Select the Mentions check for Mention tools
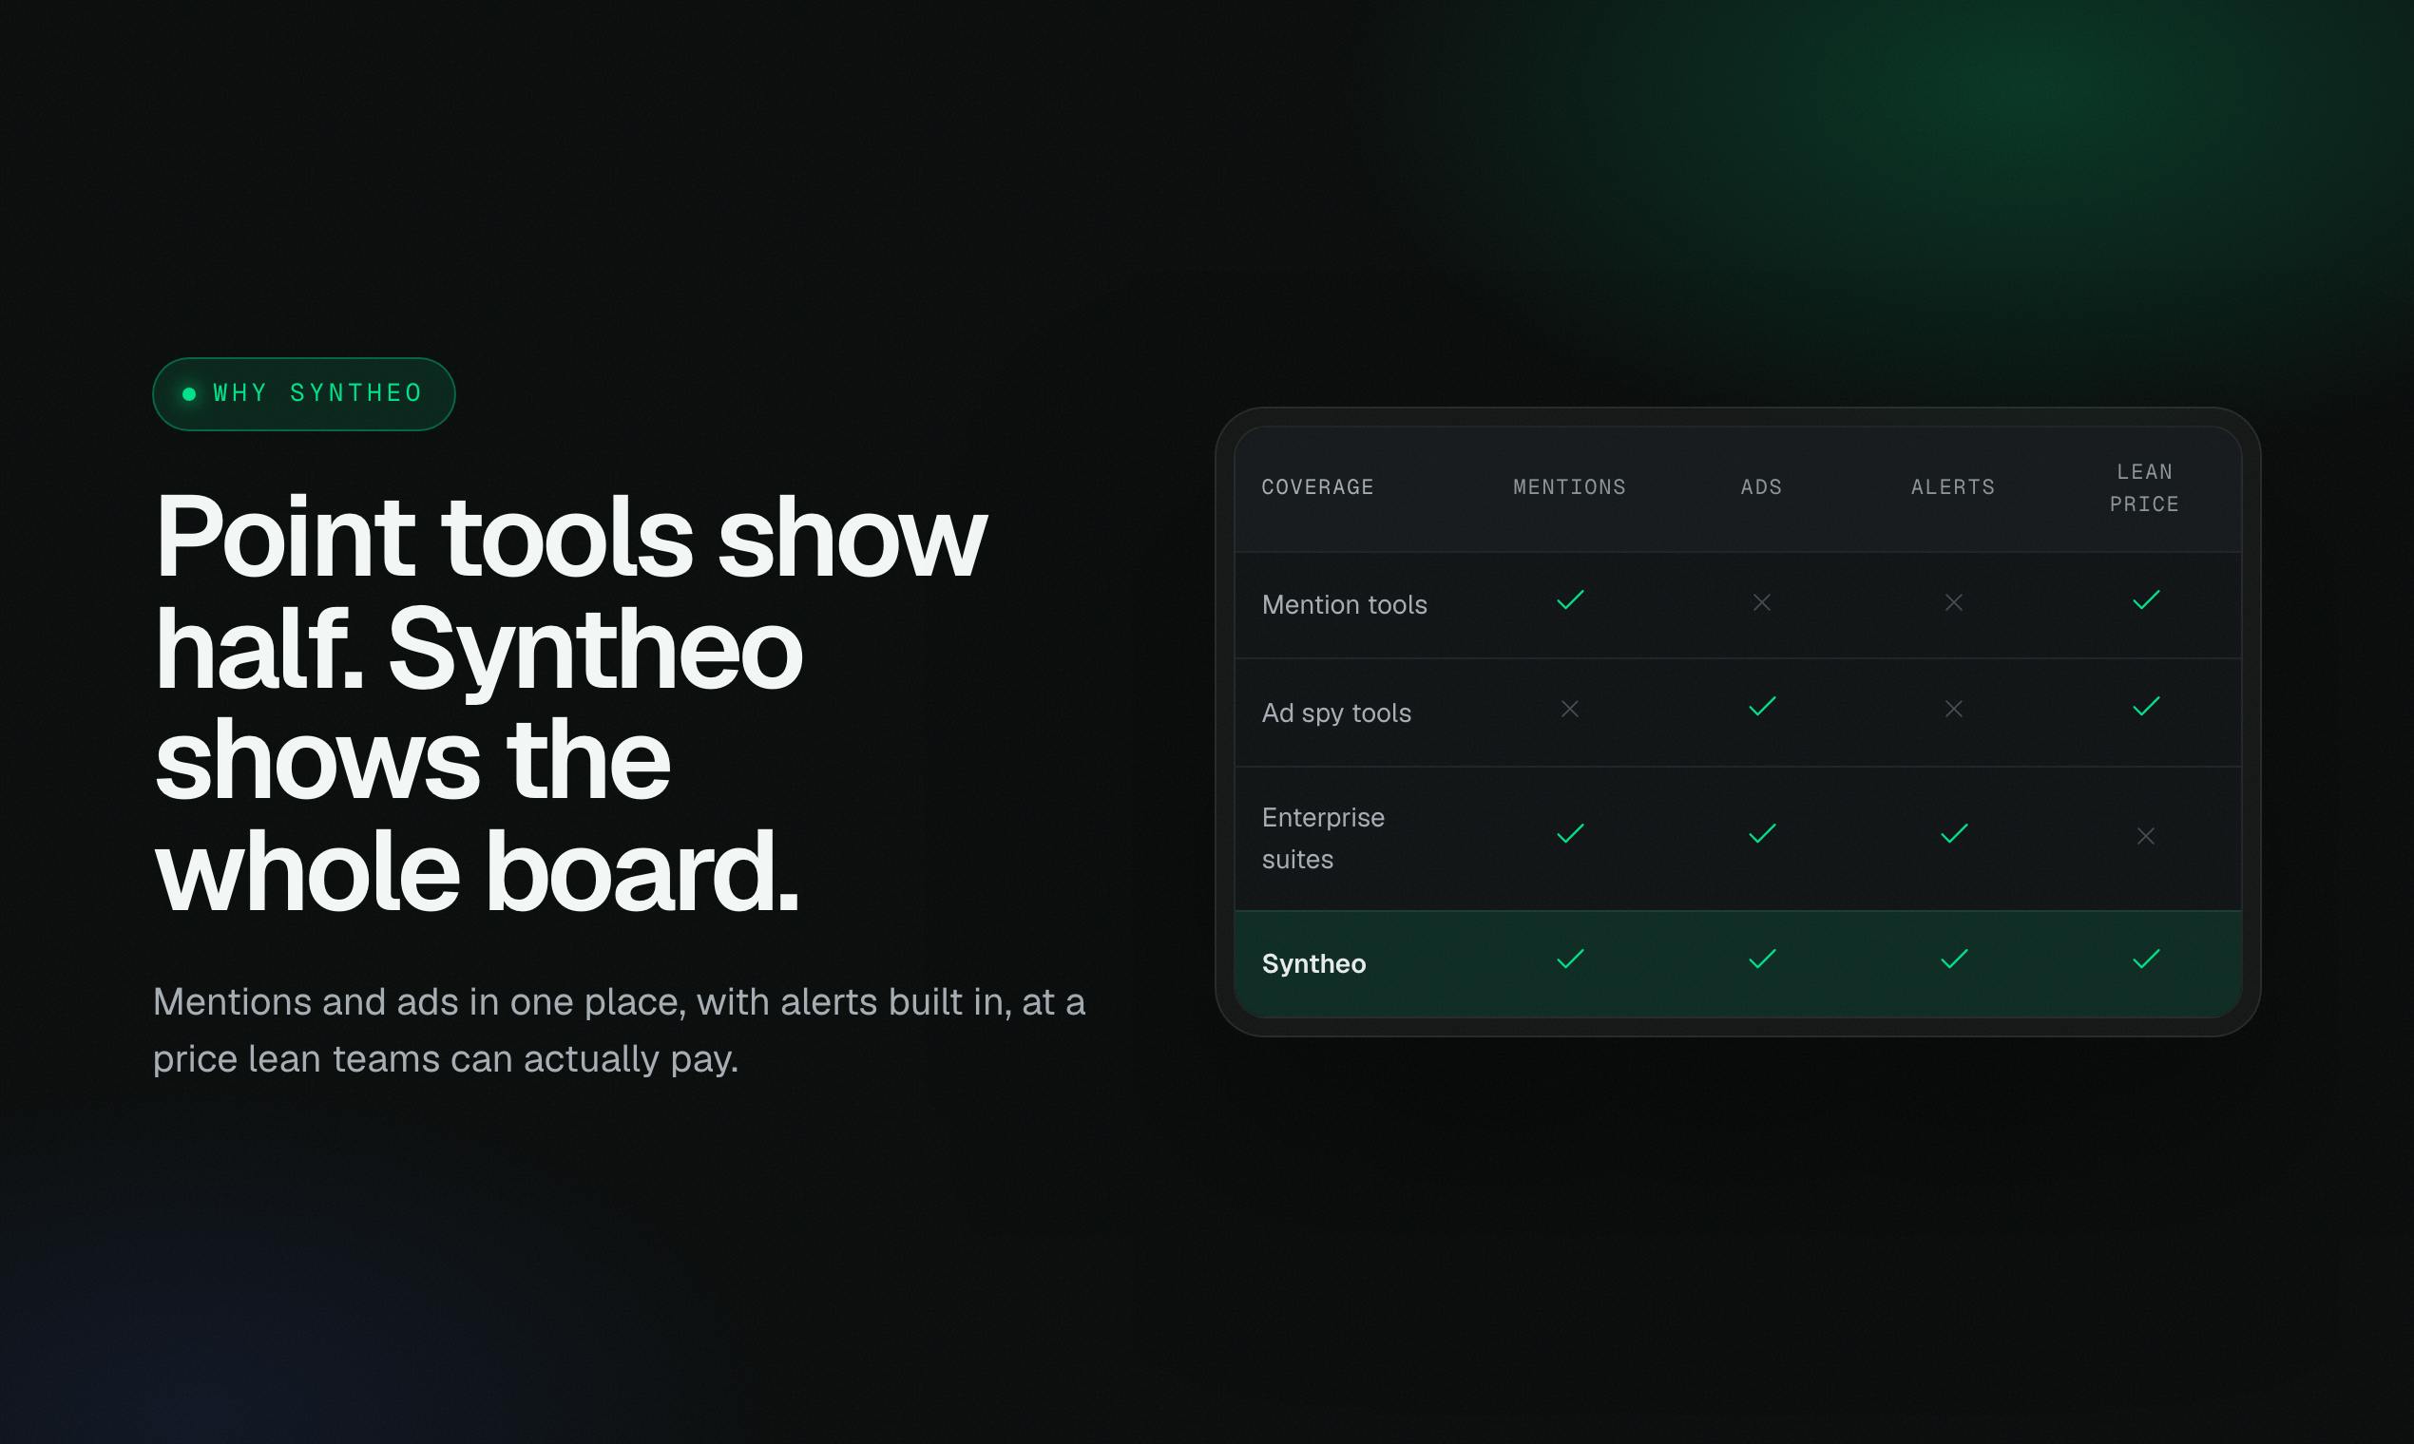The image size is (2414, 1444). click(x=1570, y=600)
